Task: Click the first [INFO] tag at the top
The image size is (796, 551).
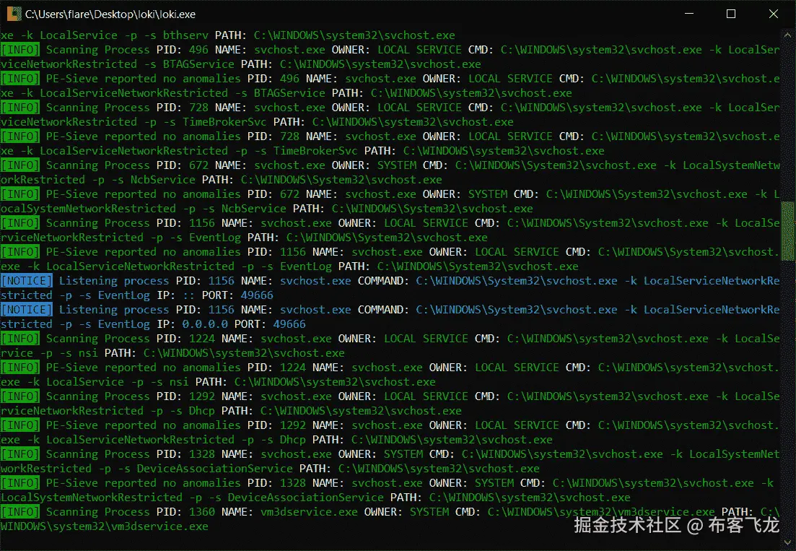Action: coord(19,49)
